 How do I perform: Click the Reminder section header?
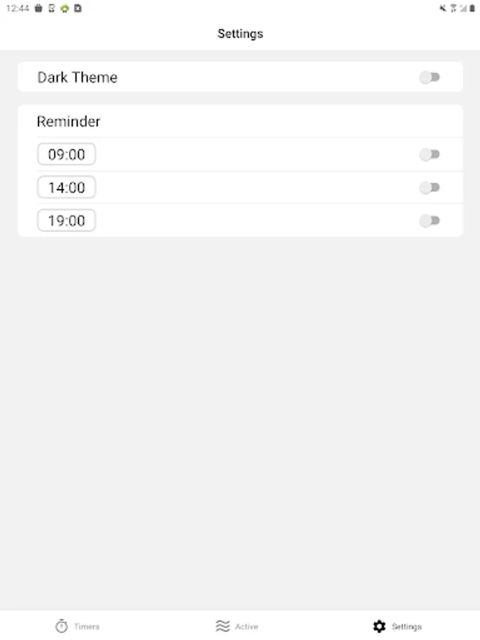pos(68,121)
